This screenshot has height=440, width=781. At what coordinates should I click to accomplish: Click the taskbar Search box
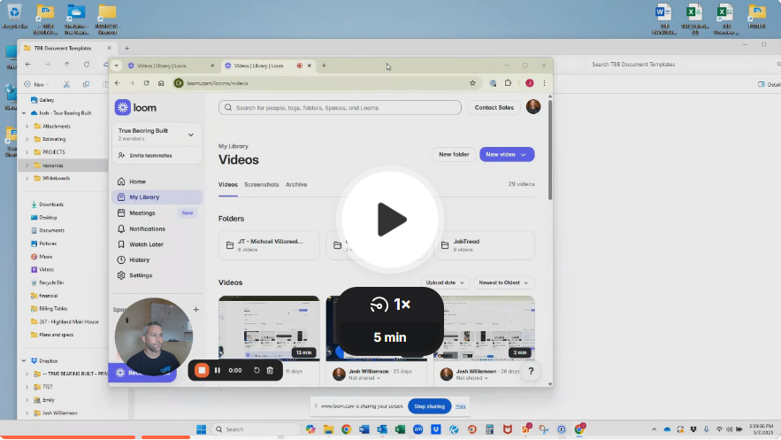[x=256, y=429]
